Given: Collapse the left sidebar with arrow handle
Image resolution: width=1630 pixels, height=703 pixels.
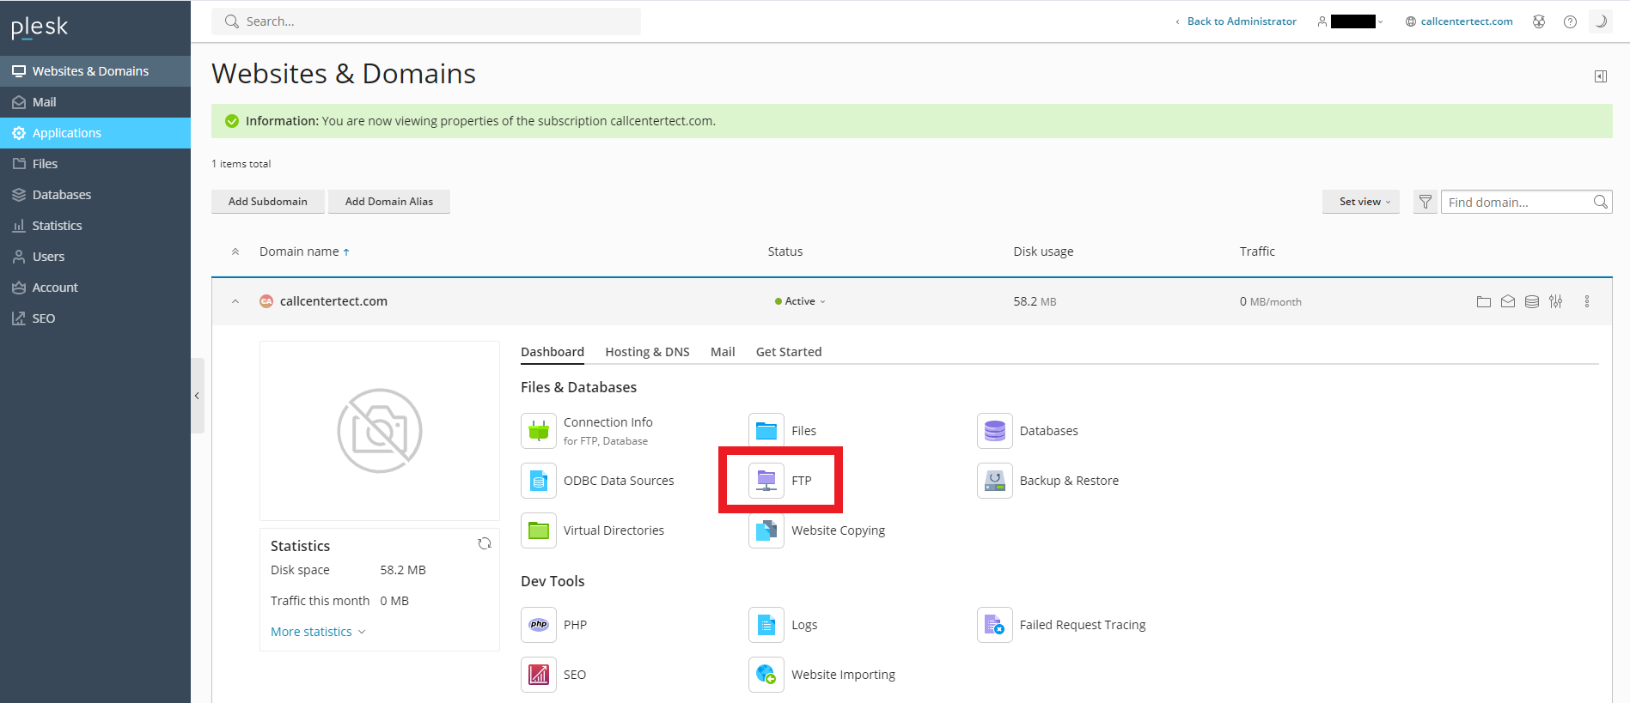Looking at the screenshot, I should point(197,396).
